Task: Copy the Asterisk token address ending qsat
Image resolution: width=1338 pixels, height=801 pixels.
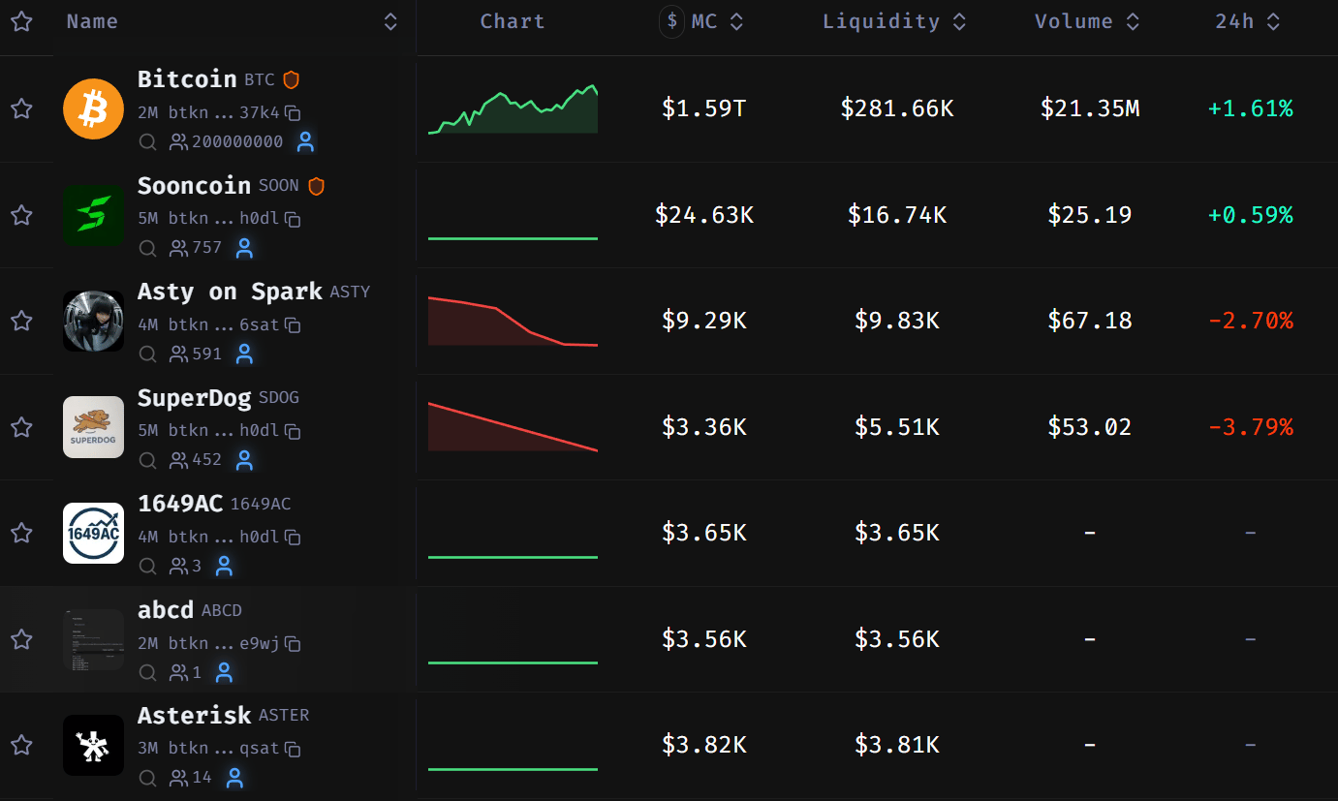Action: click(293, 750)
